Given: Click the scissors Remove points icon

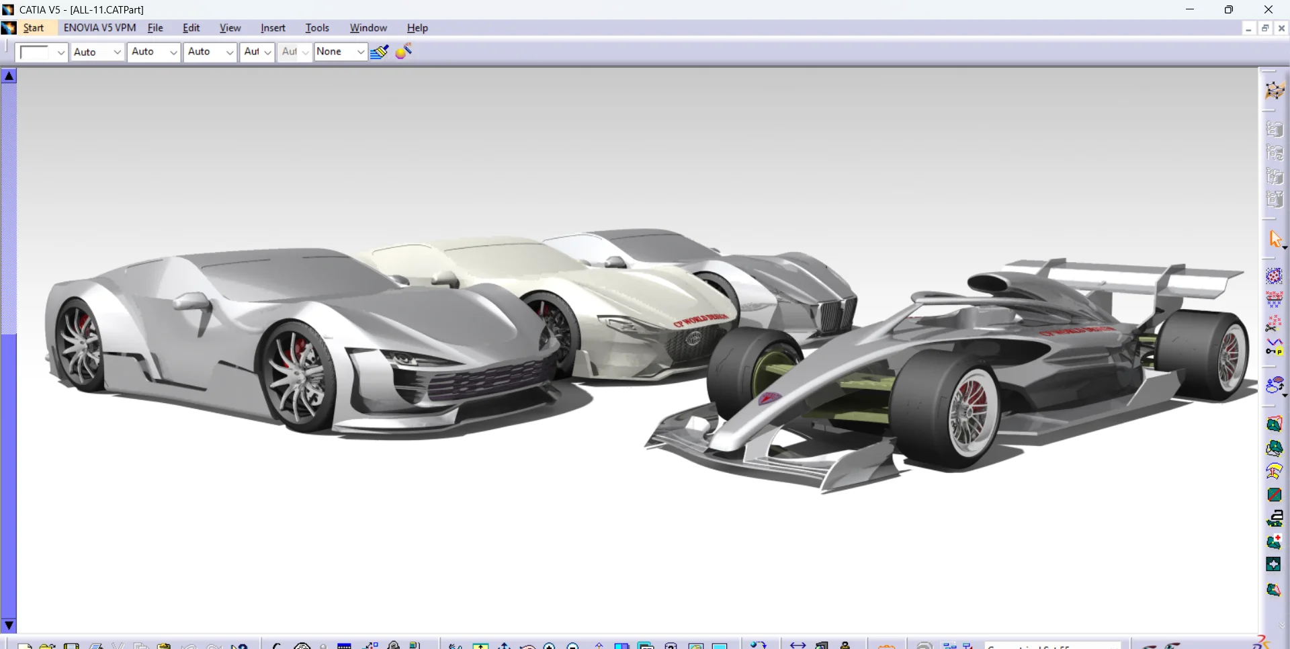Looking at the screenshot, I should coord(1274,324).
